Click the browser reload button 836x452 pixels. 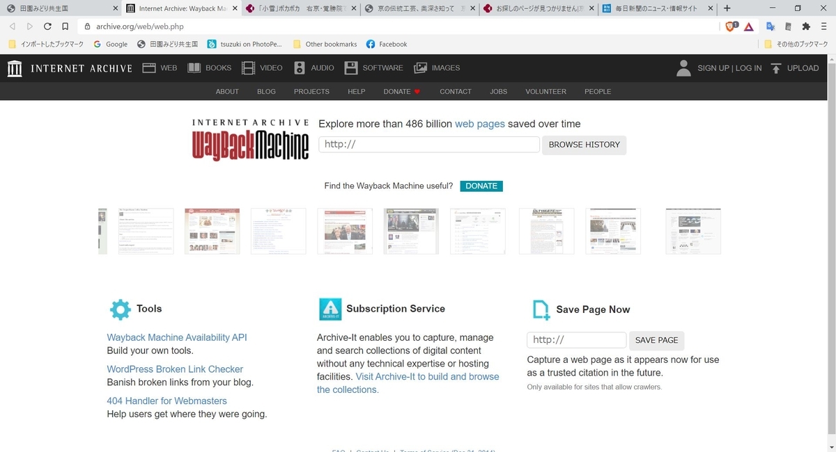pyautogui.click(x=47, y=26)
